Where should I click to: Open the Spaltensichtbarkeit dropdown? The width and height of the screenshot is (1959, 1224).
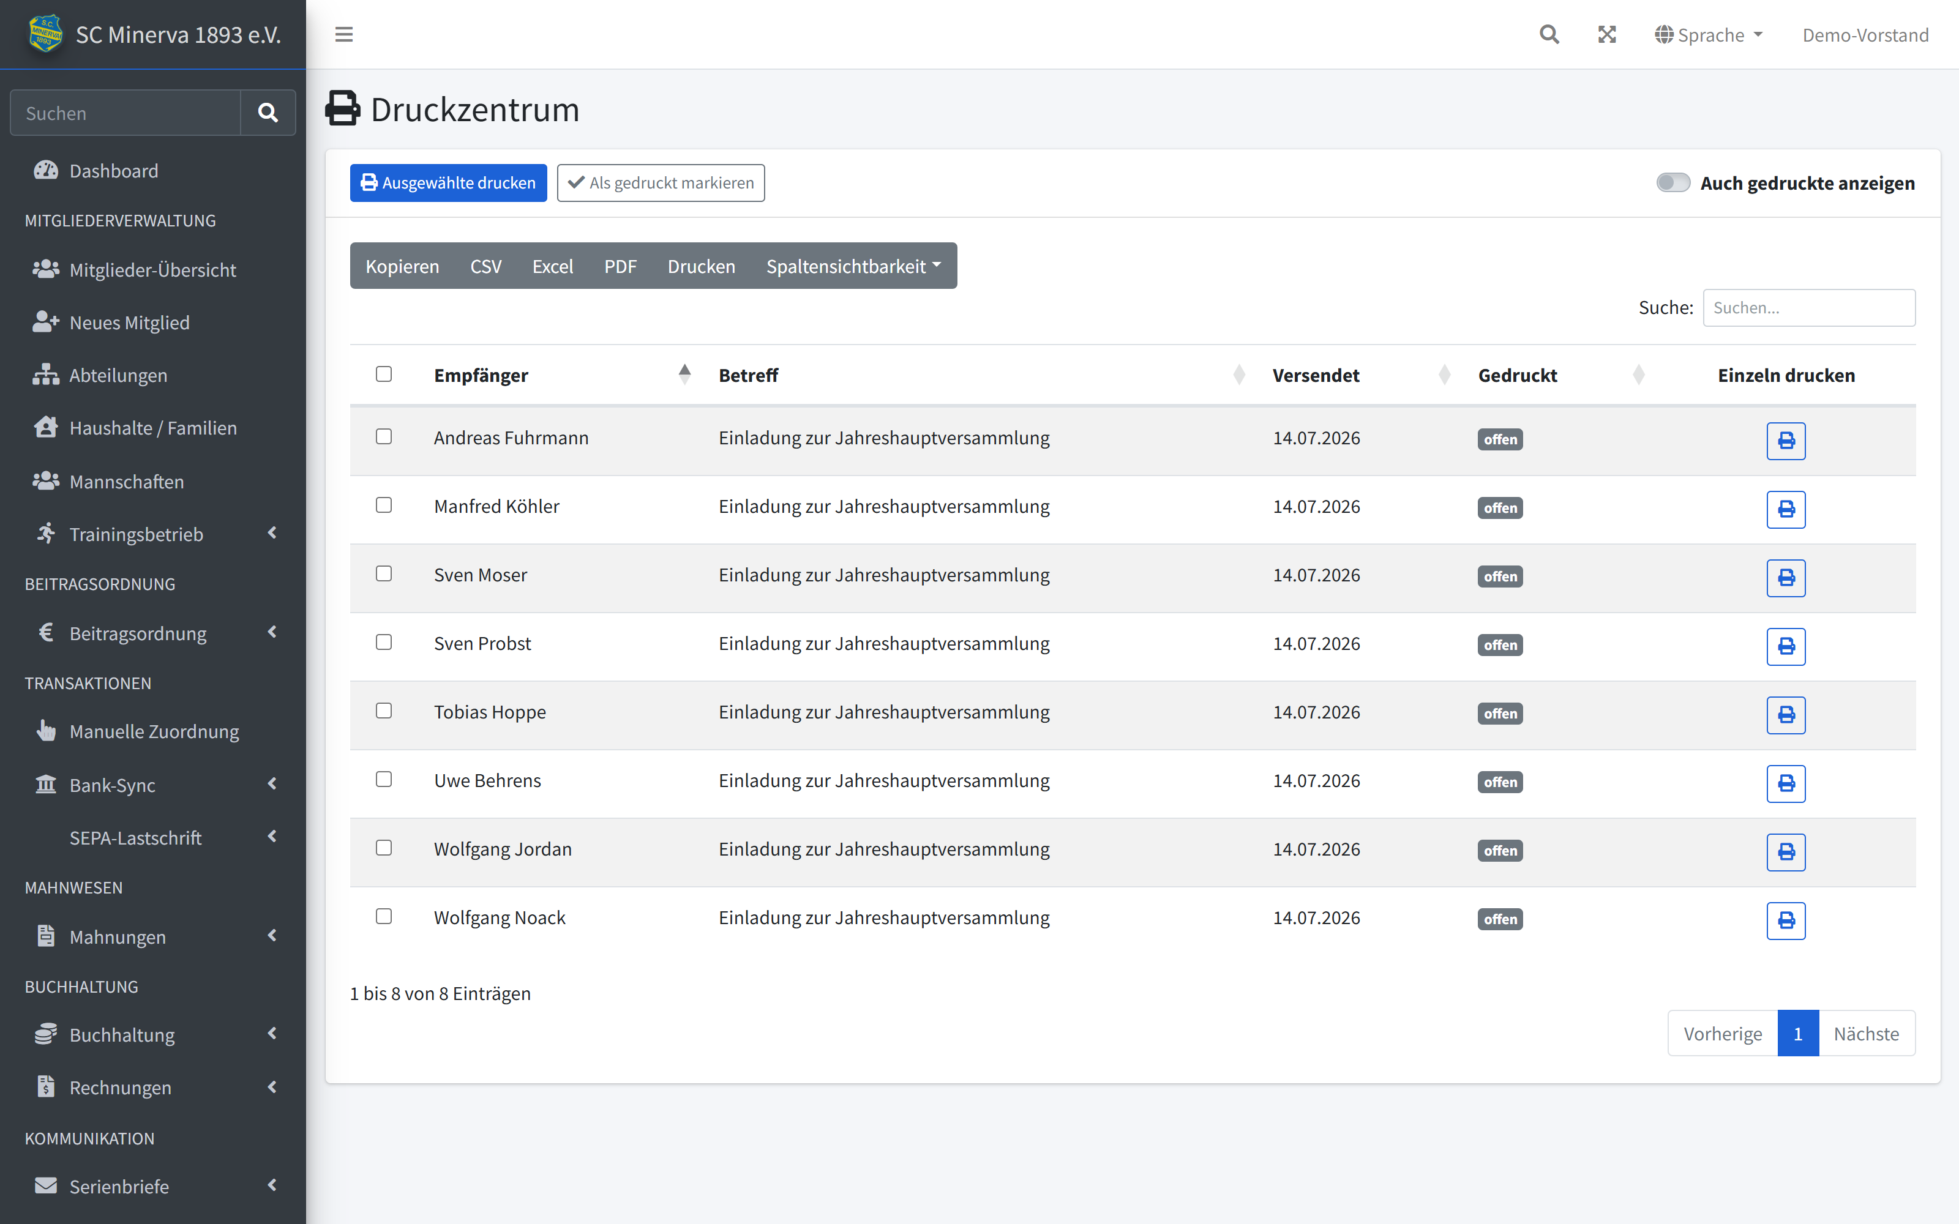[853, 266]
